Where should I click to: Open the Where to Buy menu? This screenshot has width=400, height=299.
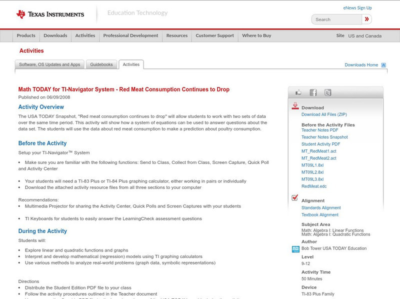tap(256, 35)
